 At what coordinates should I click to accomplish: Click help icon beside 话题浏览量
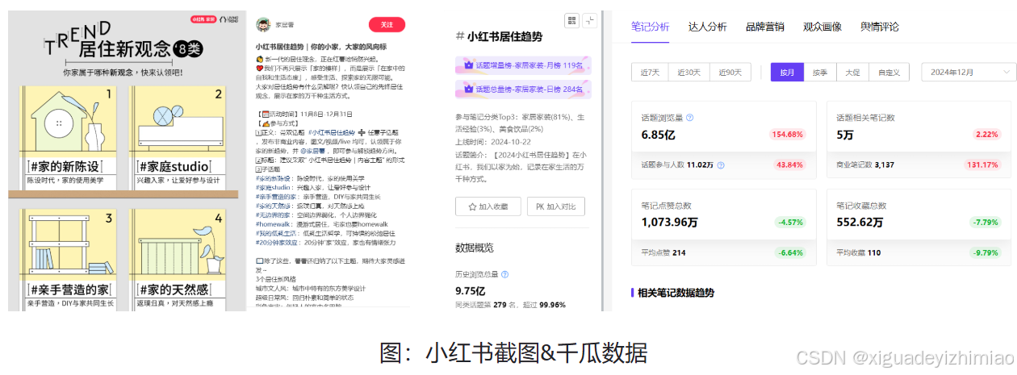[689, 118]
